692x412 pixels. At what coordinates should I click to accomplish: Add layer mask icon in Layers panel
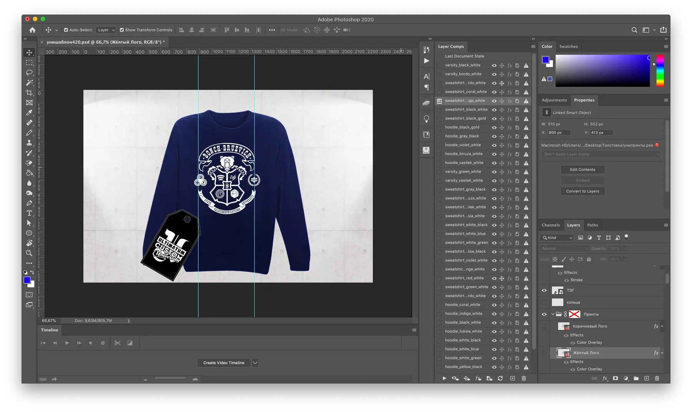click(x=615, y=379)
